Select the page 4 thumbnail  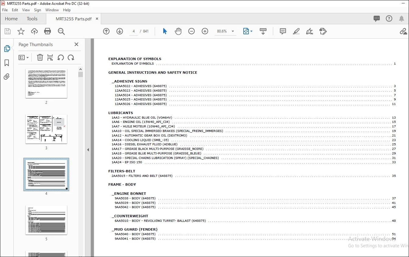tap(46, 174)
